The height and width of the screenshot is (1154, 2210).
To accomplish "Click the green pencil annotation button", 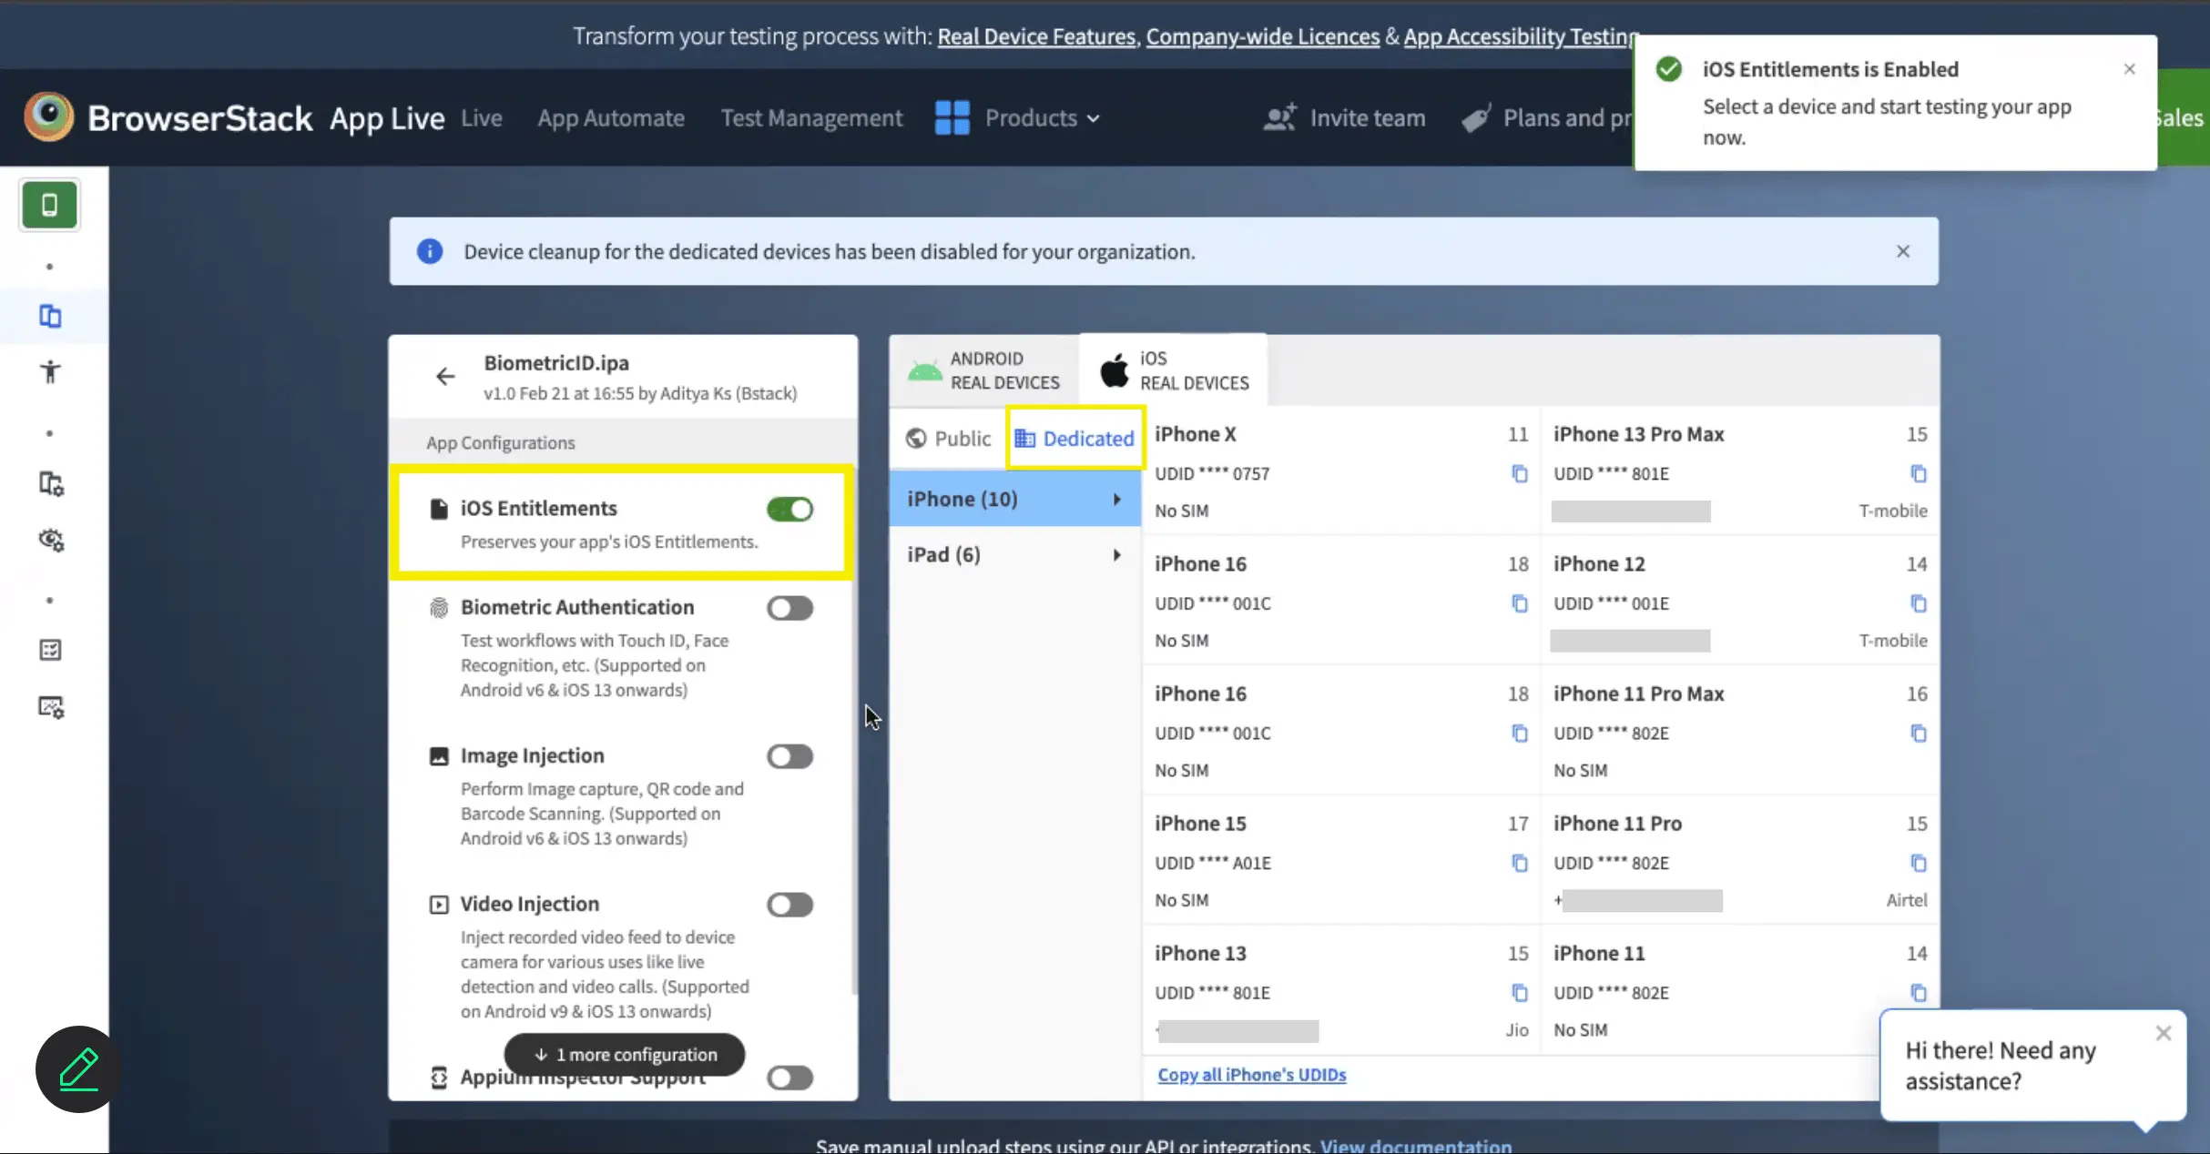I will coord(78,1068).
